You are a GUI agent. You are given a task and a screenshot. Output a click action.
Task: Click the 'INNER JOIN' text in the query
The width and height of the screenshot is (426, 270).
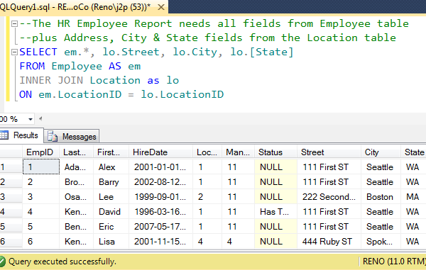pos(51,81)
